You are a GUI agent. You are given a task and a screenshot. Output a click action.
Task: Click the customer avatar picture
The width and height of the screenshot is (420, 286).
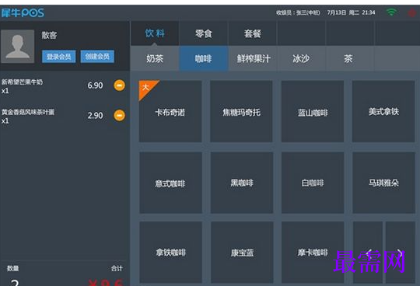tap(18, 47)
